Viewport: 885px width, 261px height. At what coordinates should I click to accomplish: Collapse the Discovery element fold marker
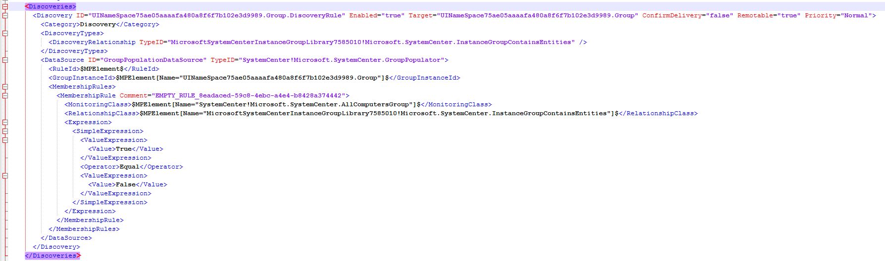(x=5, y=15)
